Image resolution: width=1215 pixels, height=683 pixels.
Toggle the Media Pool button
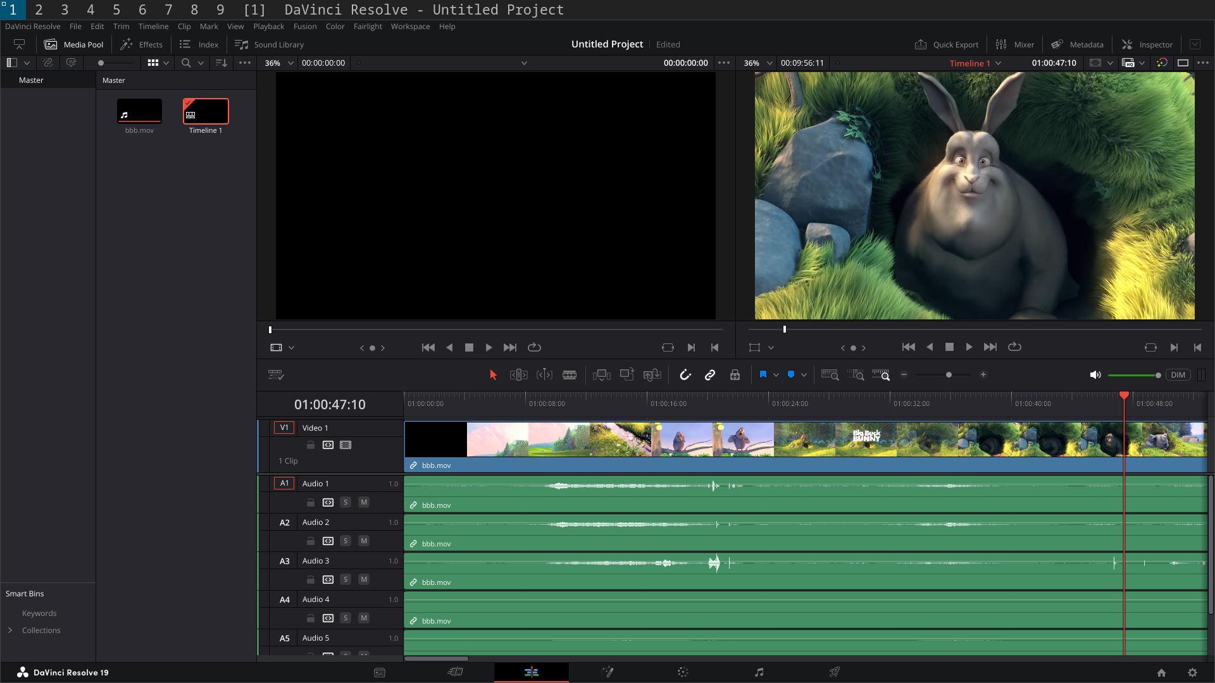(74, 44)
